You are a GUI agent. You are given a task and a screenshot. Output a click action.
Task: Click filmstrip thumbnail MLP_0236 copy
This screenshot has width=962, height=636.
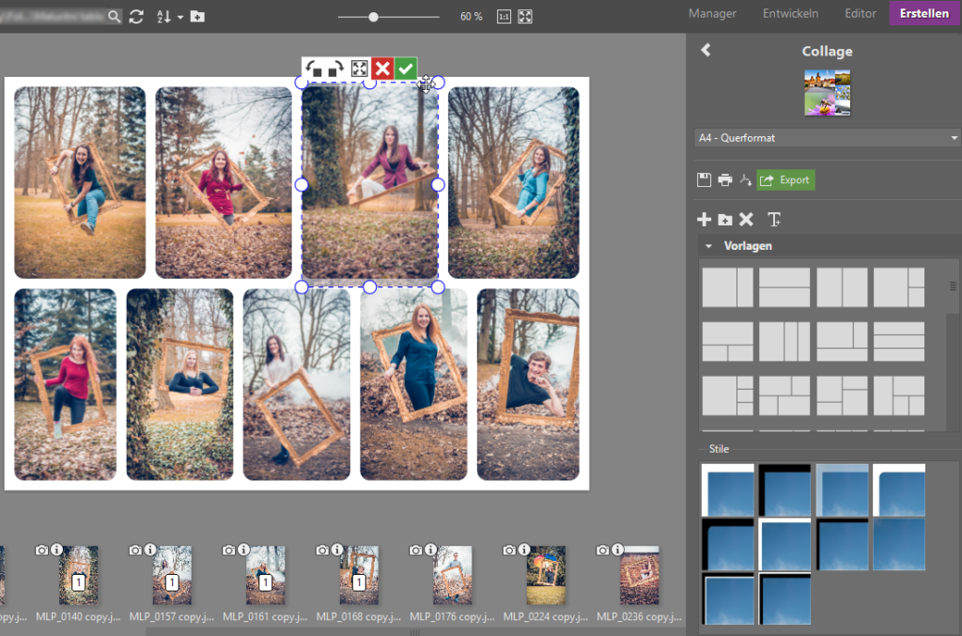click(x=639, y=575)
